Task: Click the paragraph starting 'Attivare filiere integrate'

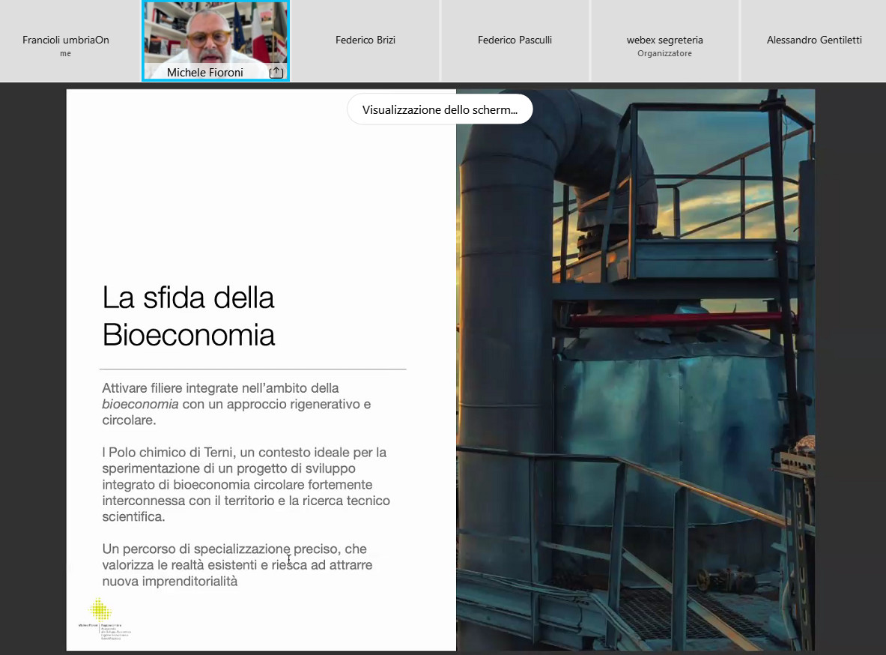Action: click(x=236, y=404)
